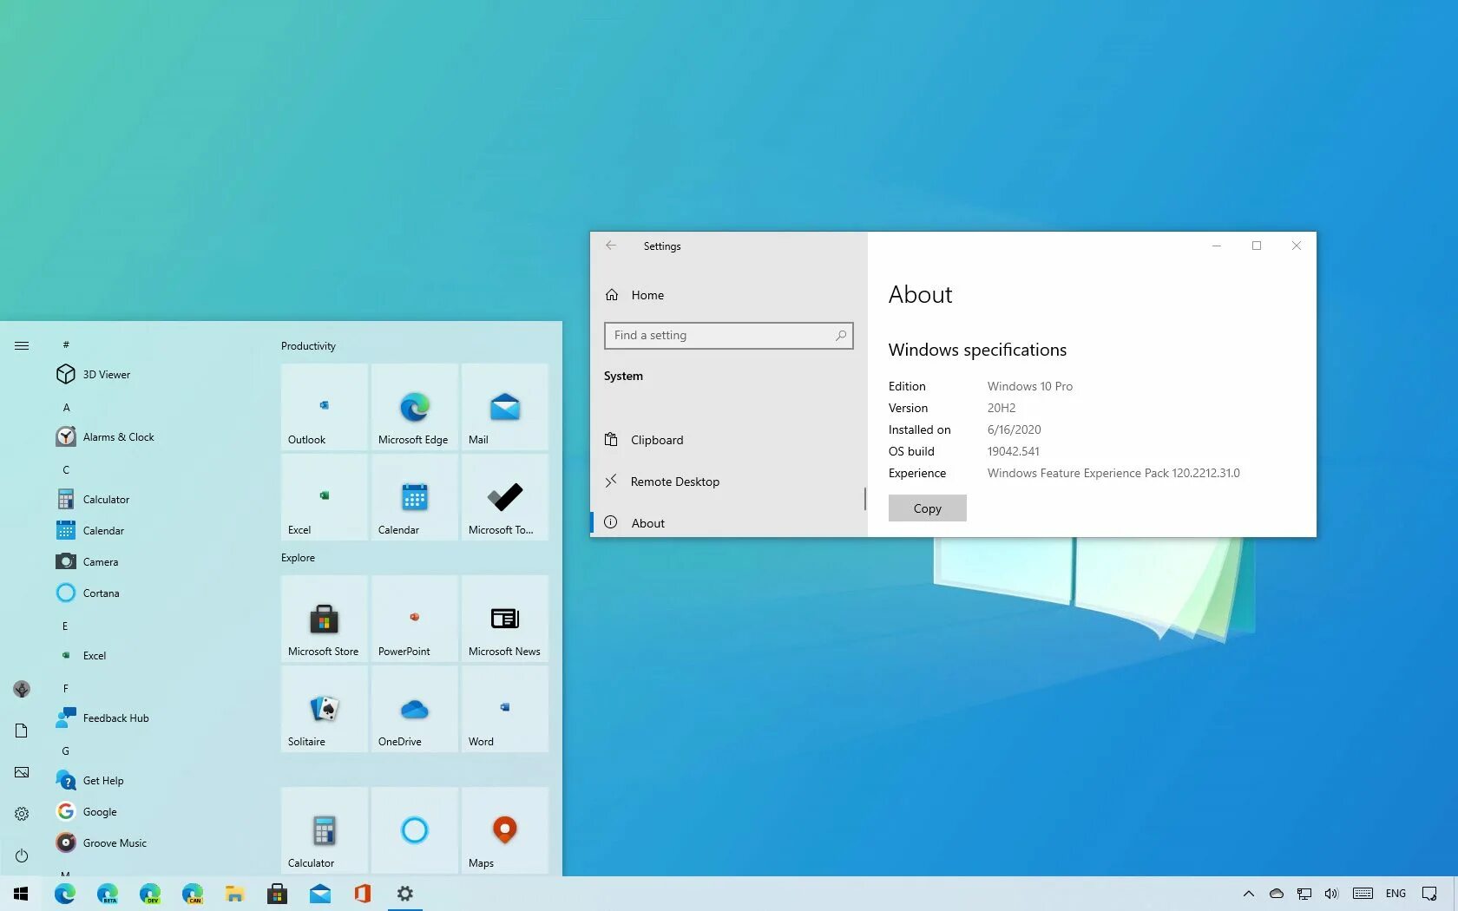The width and height of the screenshot is (1458, 911).
Task: Open Office from the taskbar
Action: click(x=362, y=894)
